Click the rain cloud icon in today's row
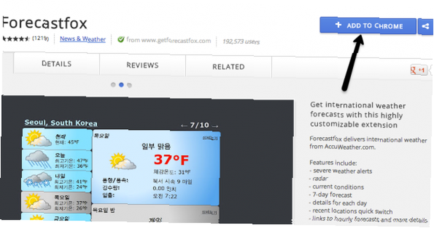Screen dimensions: 434x228 pos(38,160)
